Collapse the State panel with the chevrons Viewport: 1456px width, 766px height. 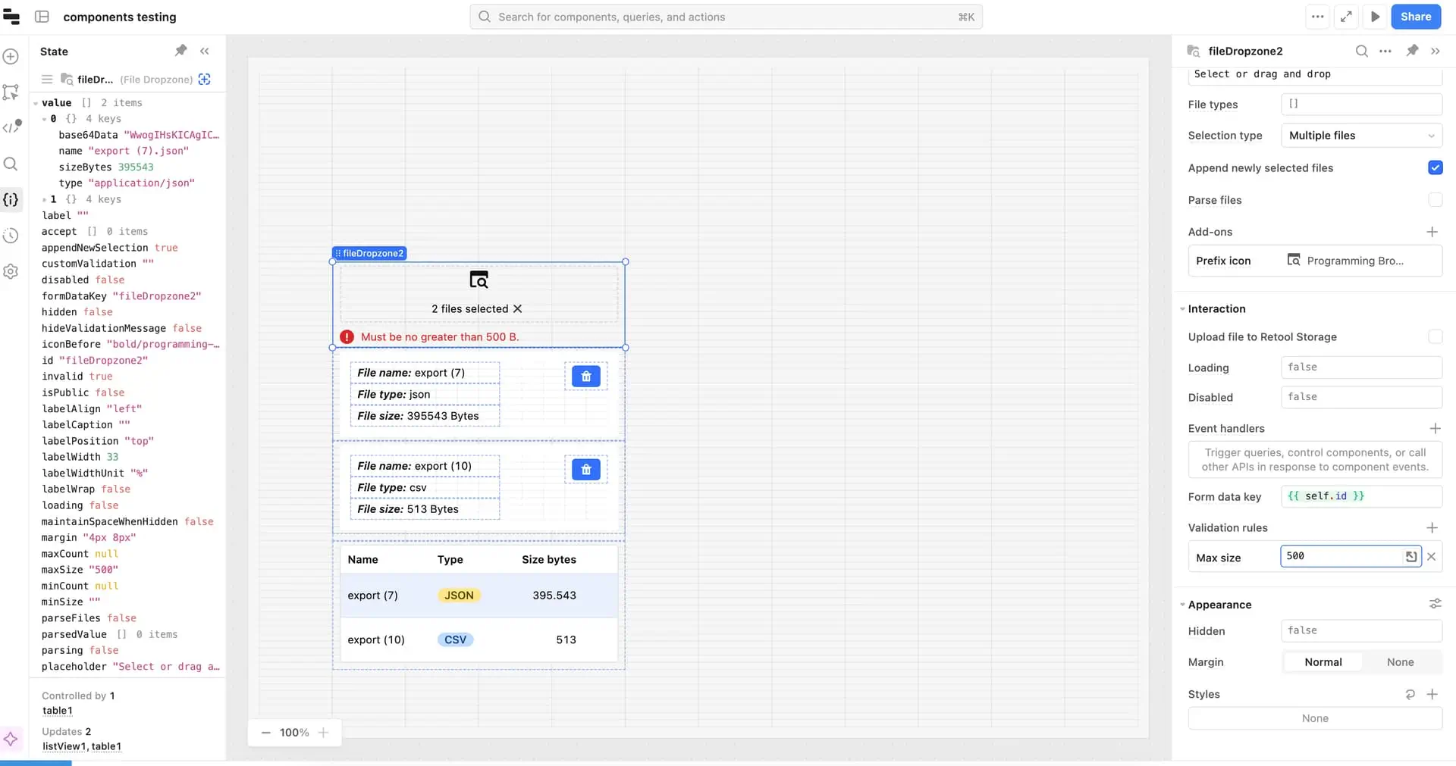[x=204, y=51]
